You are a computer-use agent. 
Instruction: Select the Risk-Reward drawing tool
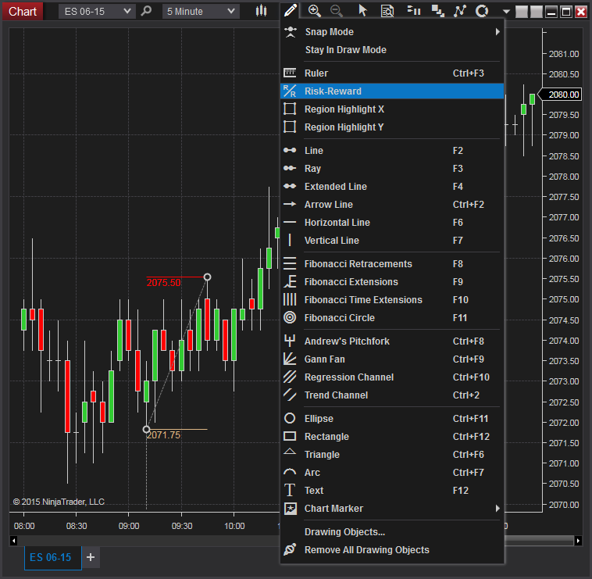point(392,91)
